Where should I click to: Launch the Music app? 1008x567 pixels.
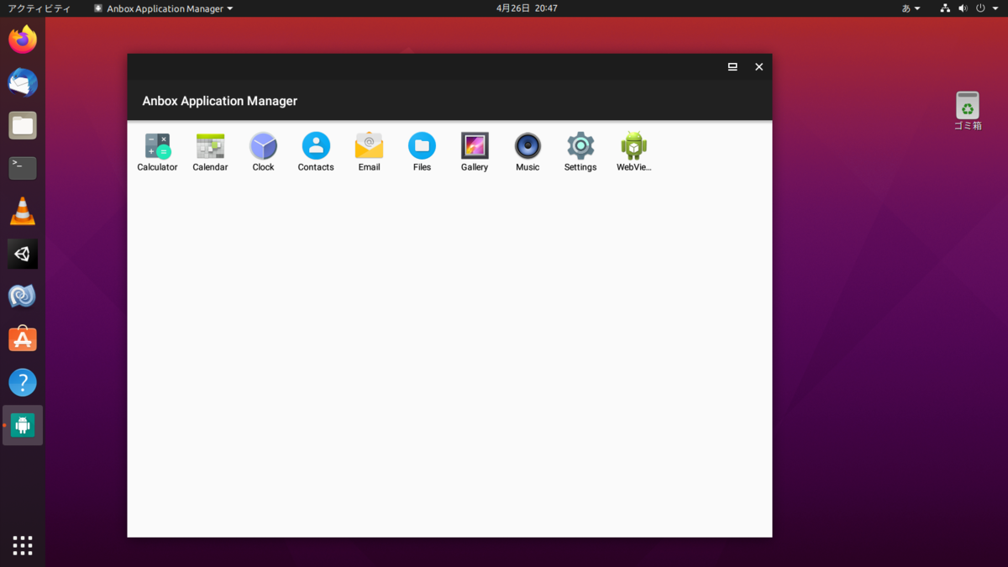pos(528,152)
